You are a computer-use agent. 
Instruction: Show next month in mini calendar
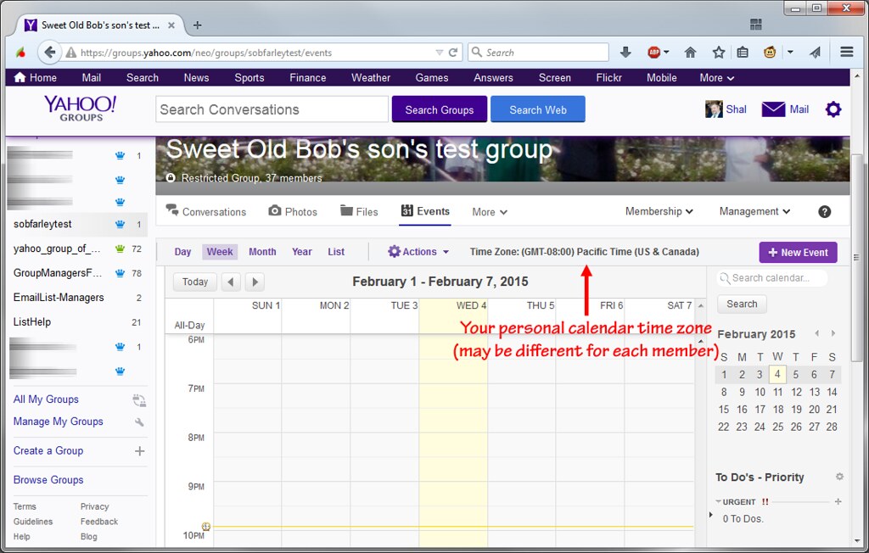(x=833, y=333)
